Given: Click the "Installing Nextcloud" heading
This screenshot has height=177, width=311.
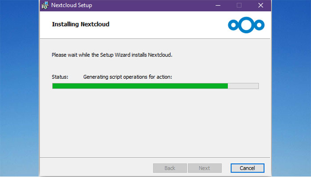Looking at the screenshot, I should click(x=80, y=24).
